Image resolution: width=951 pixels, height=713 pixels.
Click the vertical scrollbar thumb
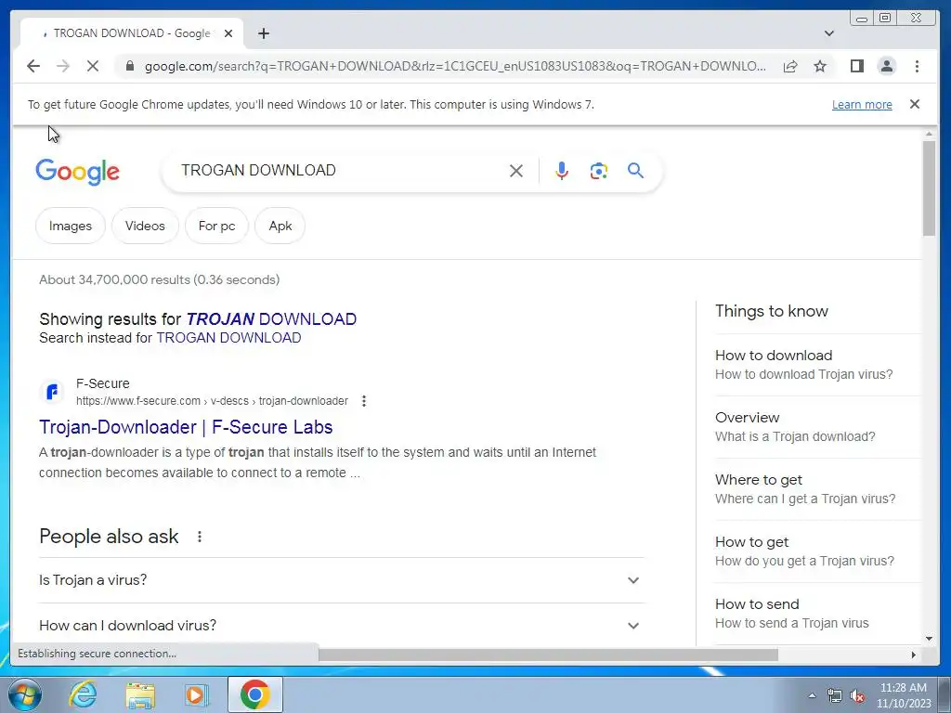pos(929,188)
